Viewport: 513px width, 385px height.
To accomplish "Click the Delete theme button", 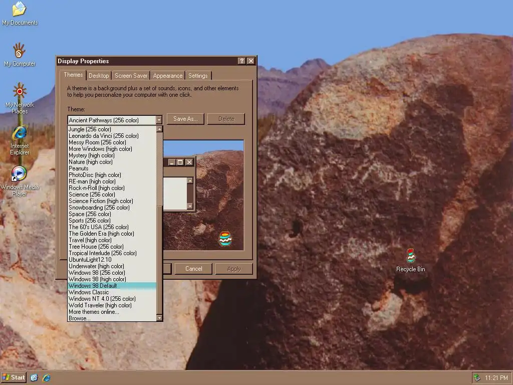I will coord(226,119).
